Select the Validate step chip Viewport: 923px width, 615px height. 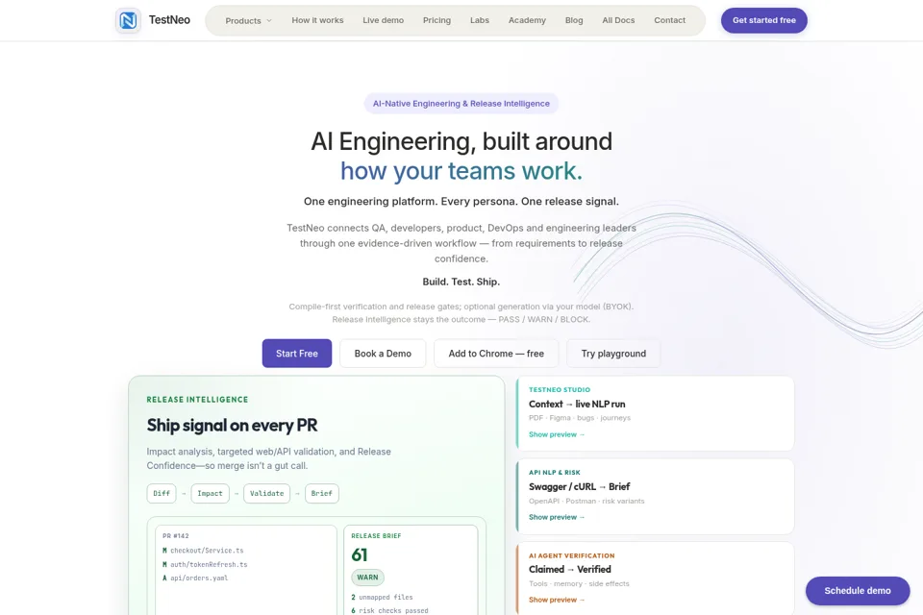point(266,493)
